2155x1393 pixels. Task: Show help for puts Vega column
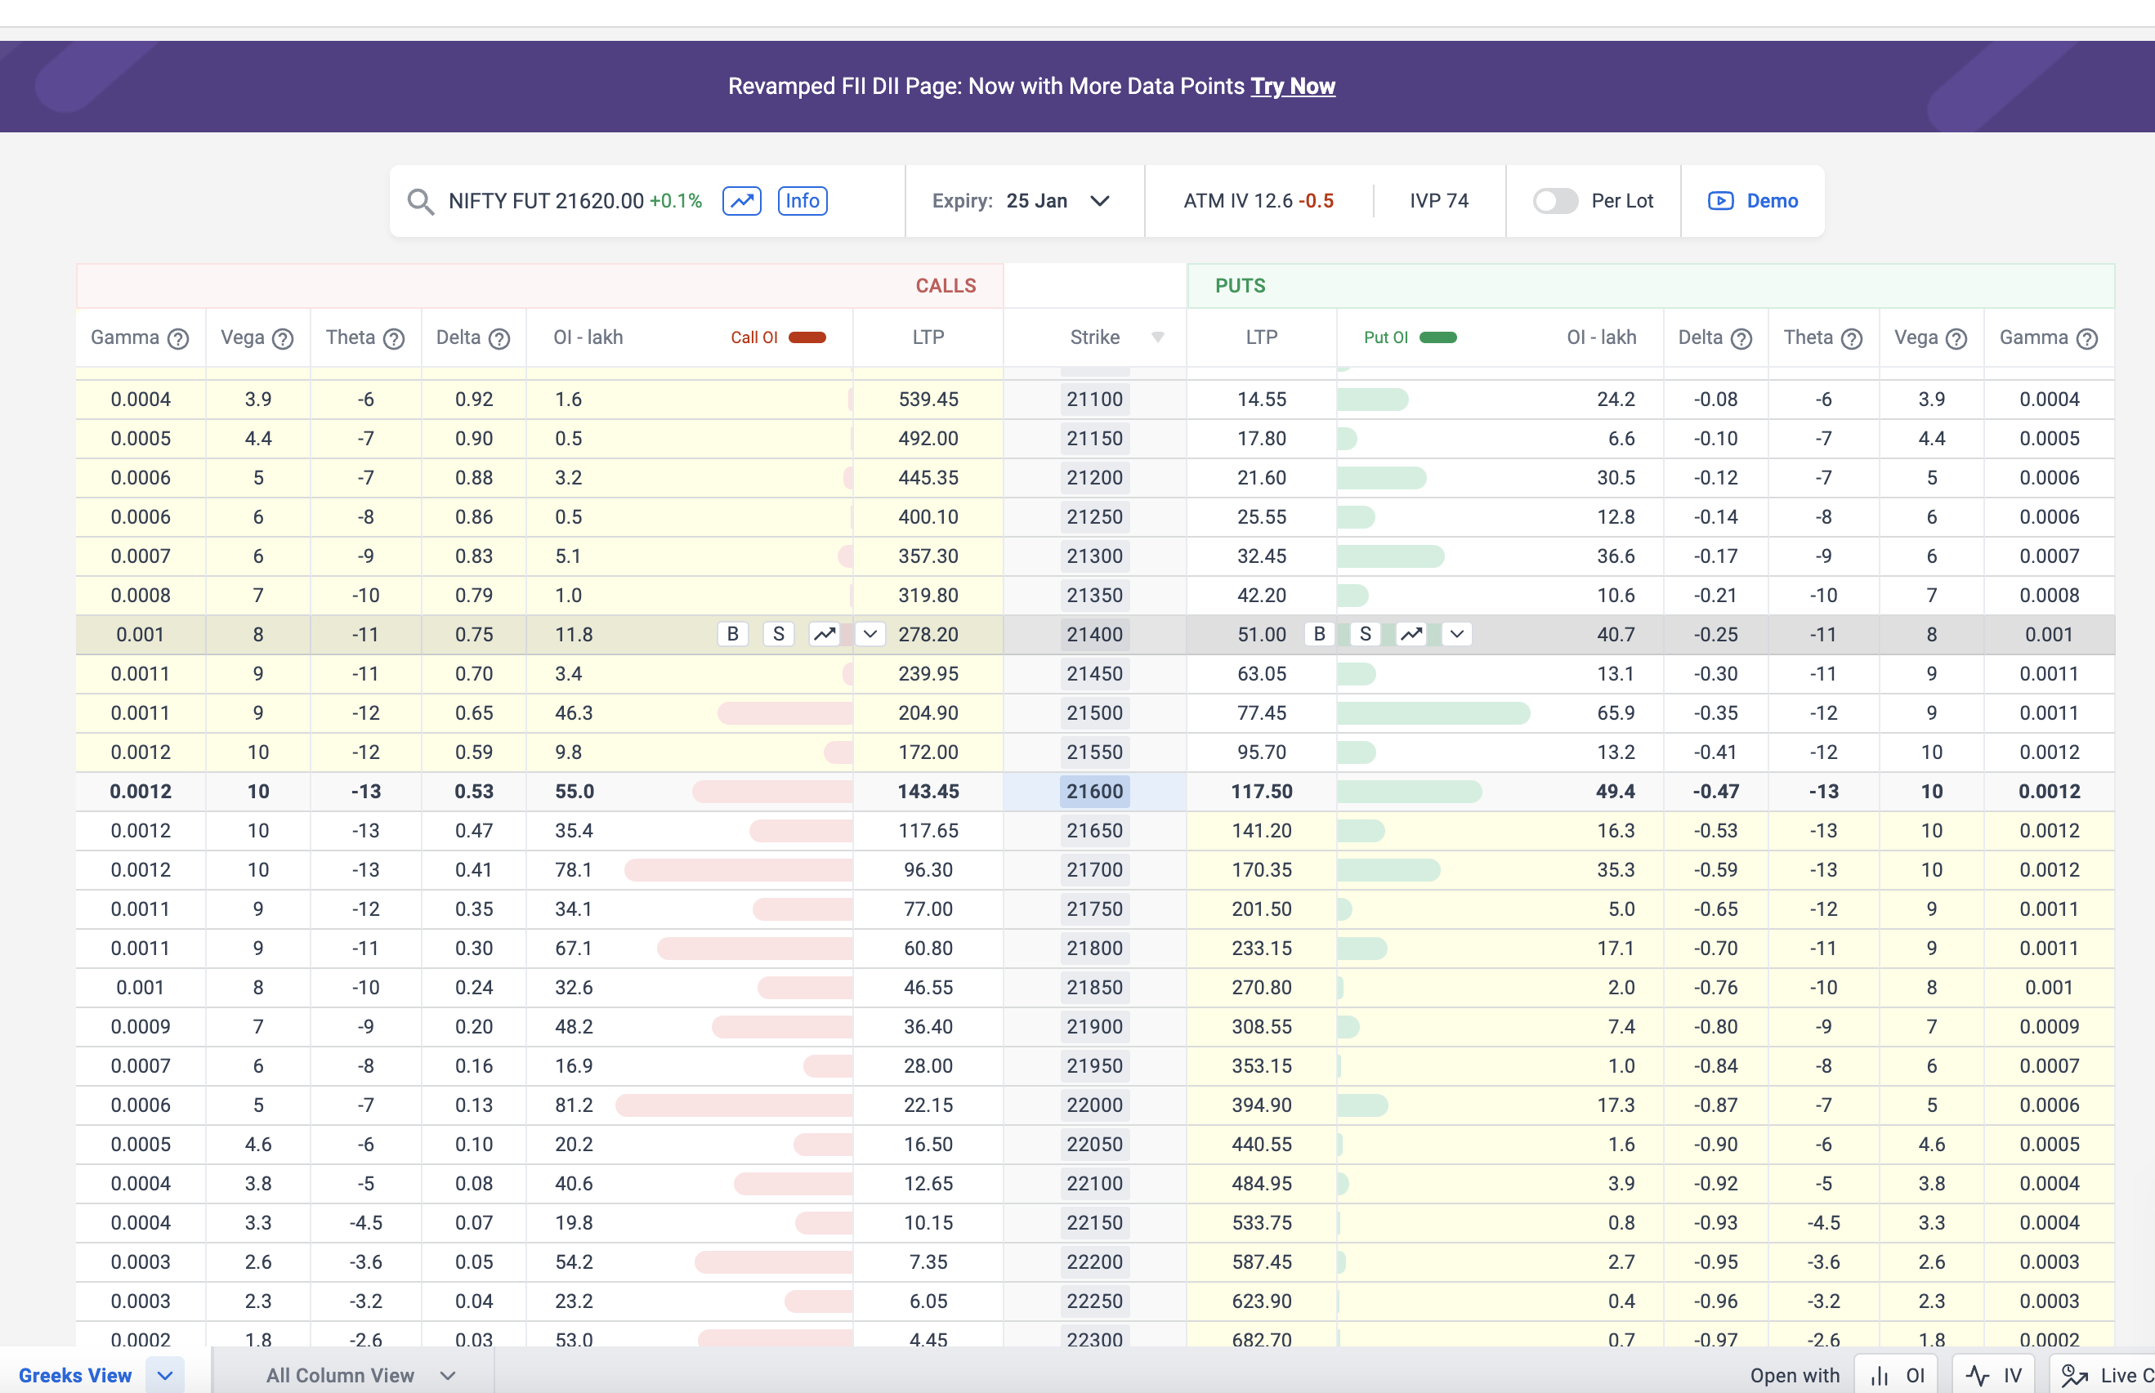[x=1956, y=338]
